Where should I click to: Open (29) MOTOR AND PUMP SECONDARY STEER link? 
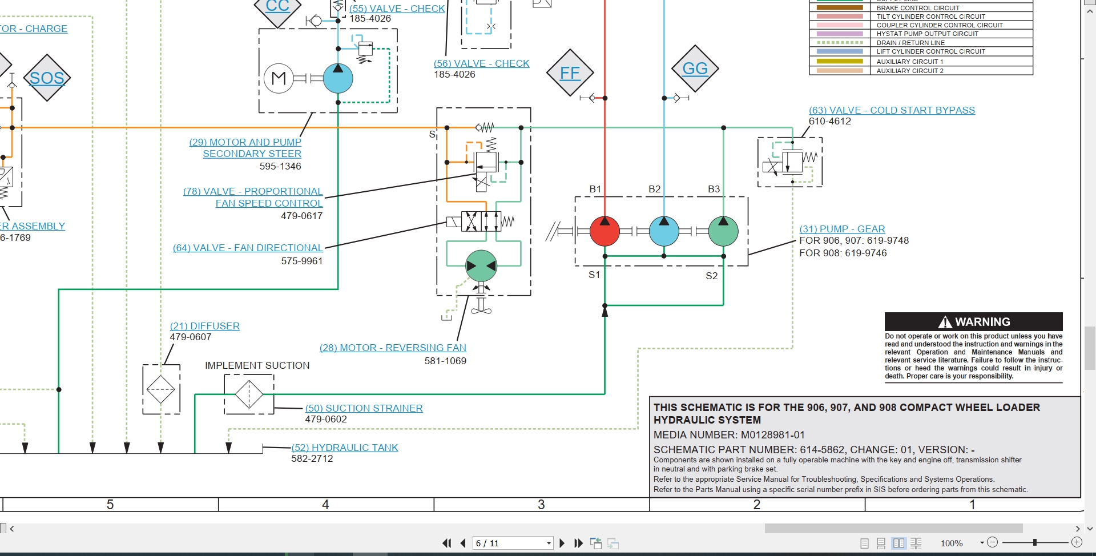click(x=245, y=148)
